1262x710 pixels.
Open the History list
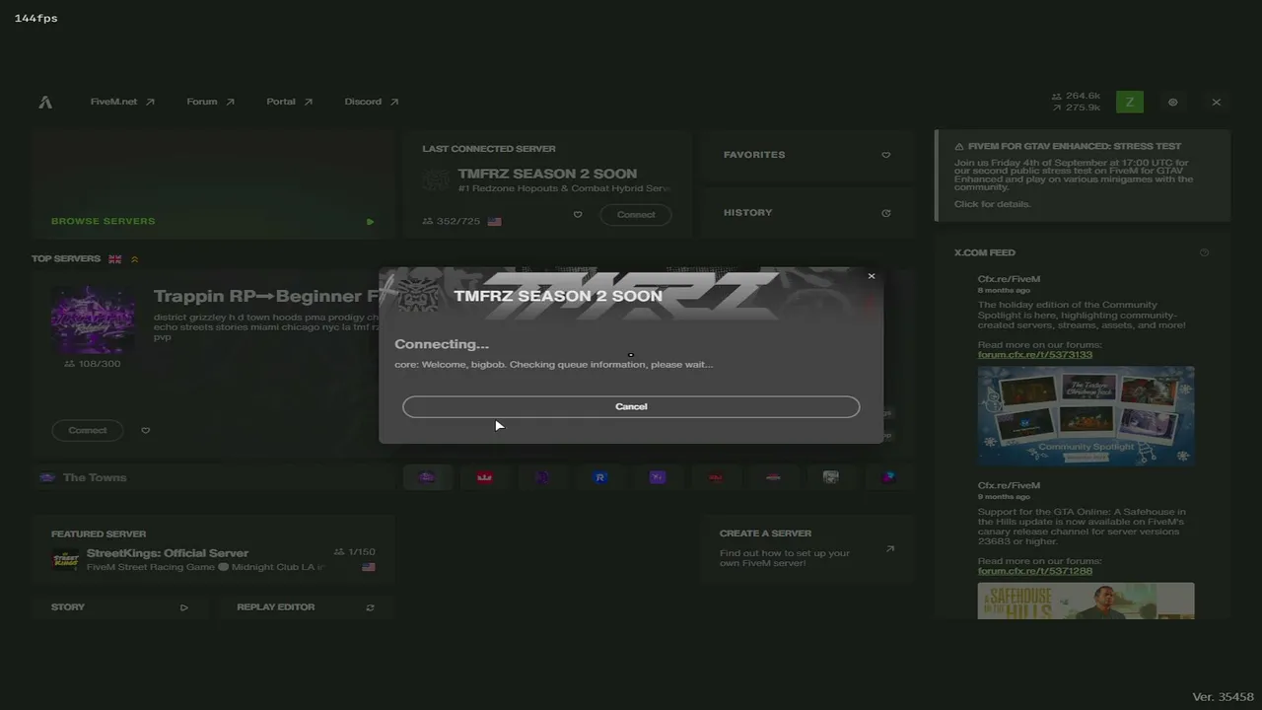coord(806,213)
